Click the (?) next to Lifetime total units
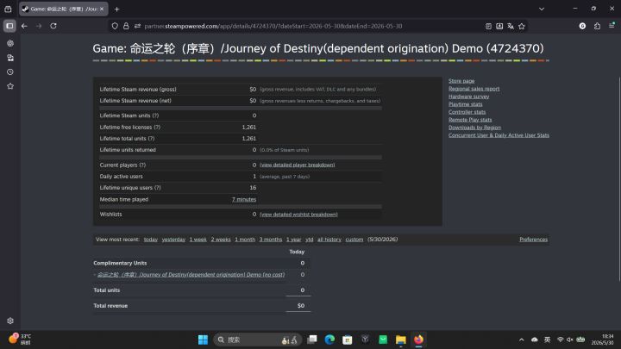The image size is (621, 349). 151,139
